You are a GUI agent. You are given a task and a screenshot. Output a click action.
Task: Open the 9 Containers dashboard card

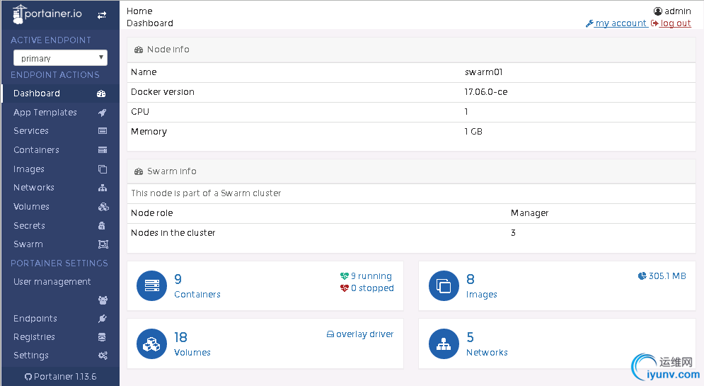coord(265,286)
